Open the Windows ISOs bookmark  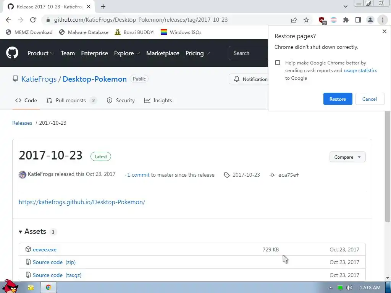pyautogui.click(x=181, y=32)
